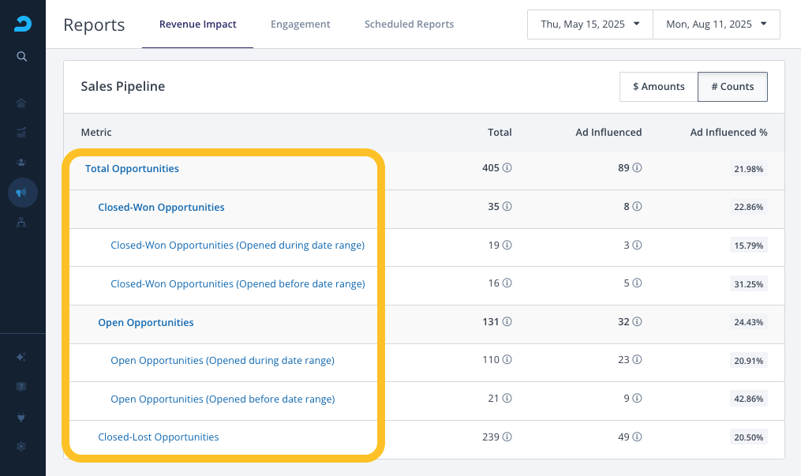
Task: Switch to the Scheduled Reports tab
Action: (x=410, y=24)
